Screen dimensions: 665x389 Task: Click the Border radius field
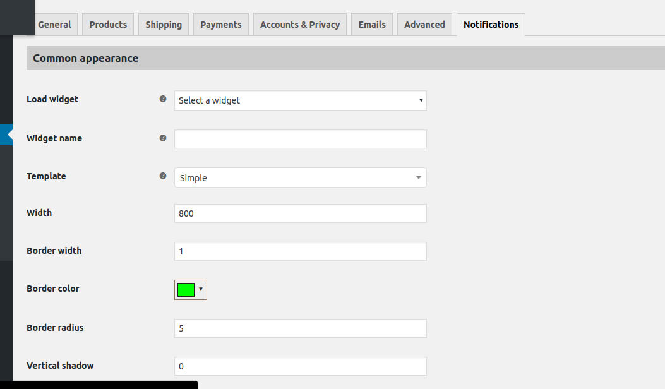click(x=300, y=328)
